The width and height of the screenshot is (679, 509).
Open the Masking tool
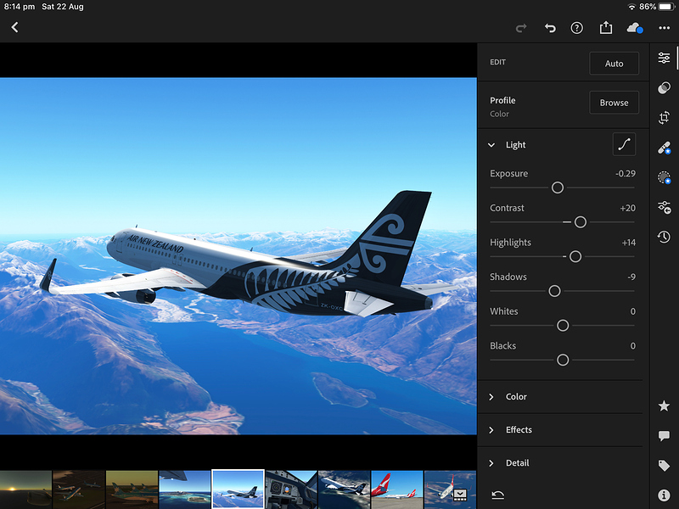click(x=664, y=177)
